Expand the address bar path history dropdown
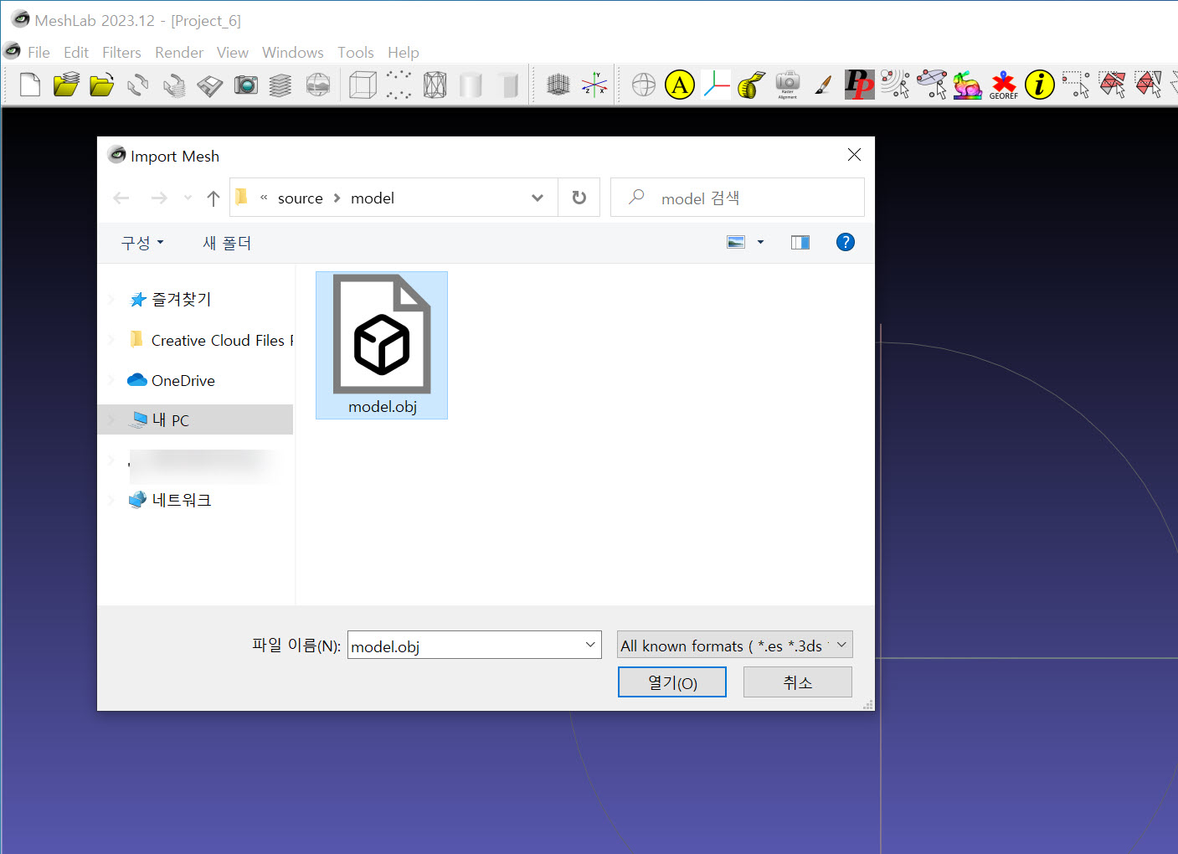 click(538, 198)
